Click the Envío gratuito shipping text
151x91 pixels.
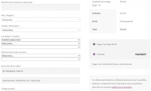pos(126,21)
